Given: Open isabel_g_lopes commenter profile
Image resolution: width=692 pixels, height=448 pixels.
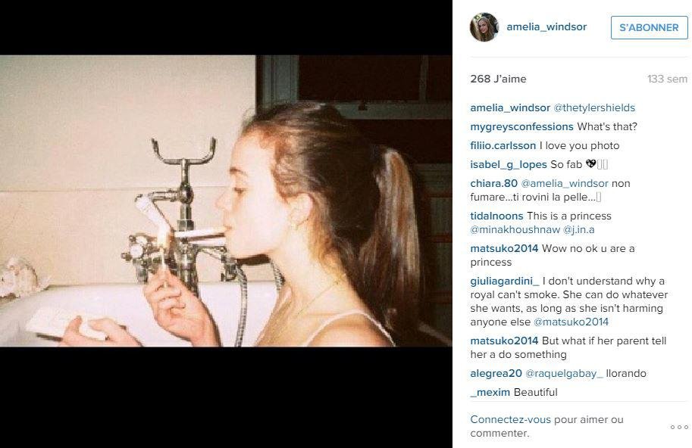Looking at the screenshot, I should (509, 165).
